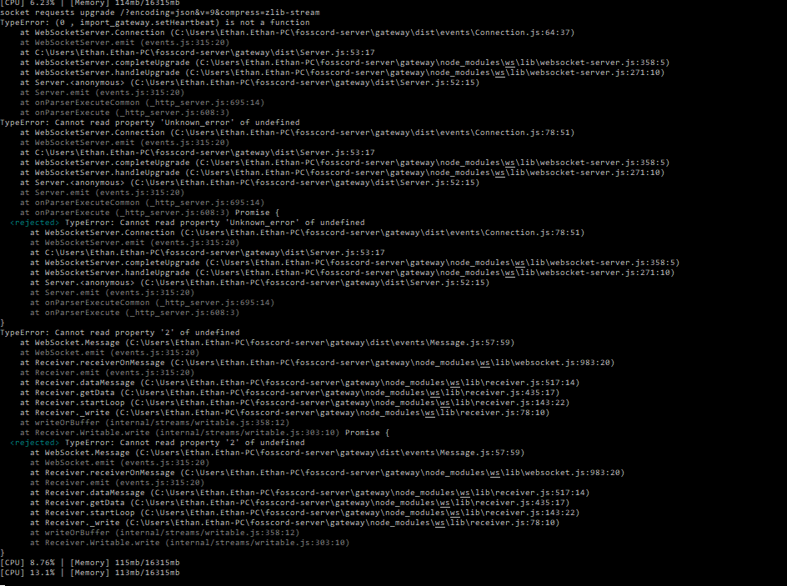Click the last writeOrBuffer writable.js:358:12 line
This screenshot has height=586, width=787.
(164, 533)
